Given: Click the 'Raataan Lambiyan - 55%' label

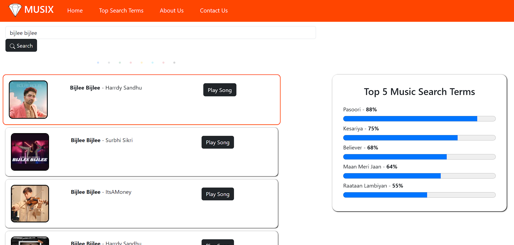Looking at the screenshot, I should (373, 186).
